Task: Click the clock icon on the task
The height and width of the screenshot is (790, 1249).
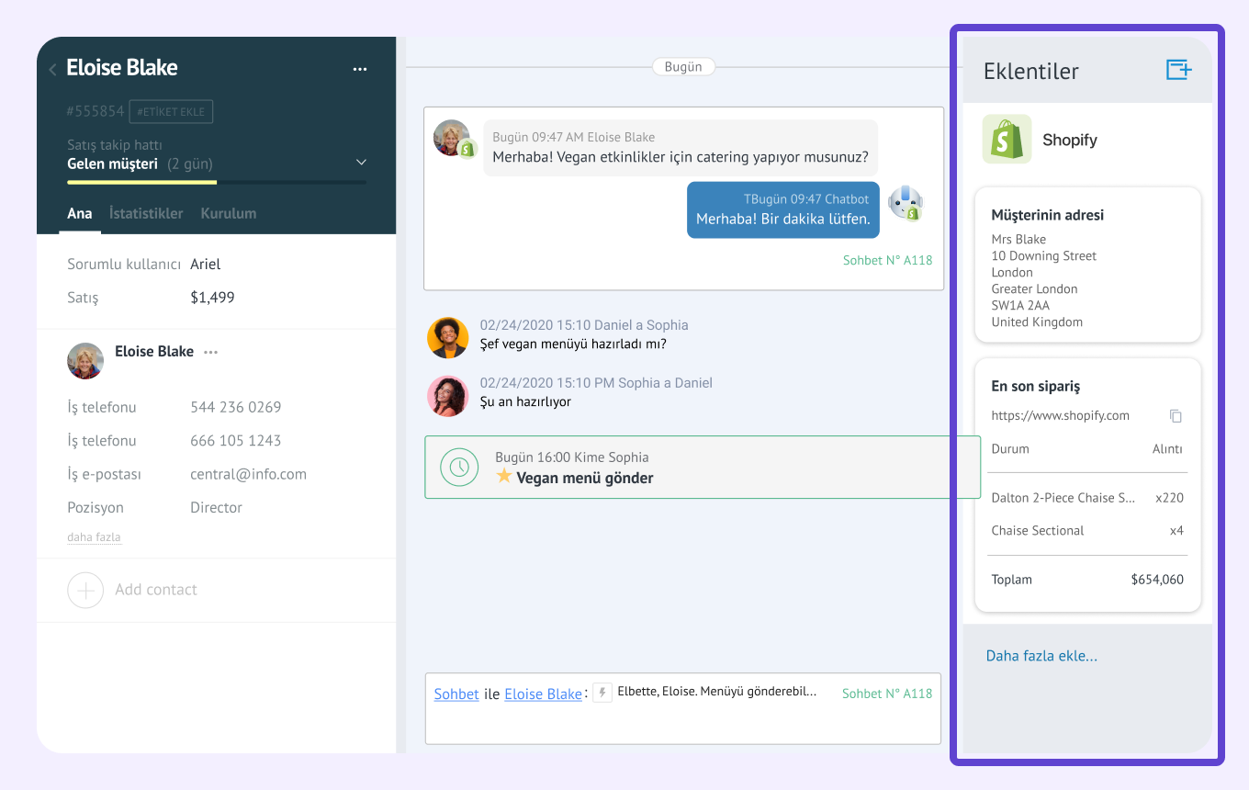Action: (x=459, y=468)
